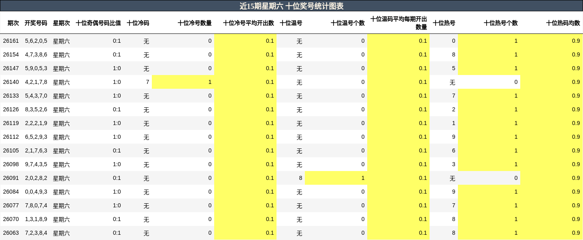The image size is (583, 240).
Task: Select the 十位冷号平均开出数 column header
Action: [249, 23]
